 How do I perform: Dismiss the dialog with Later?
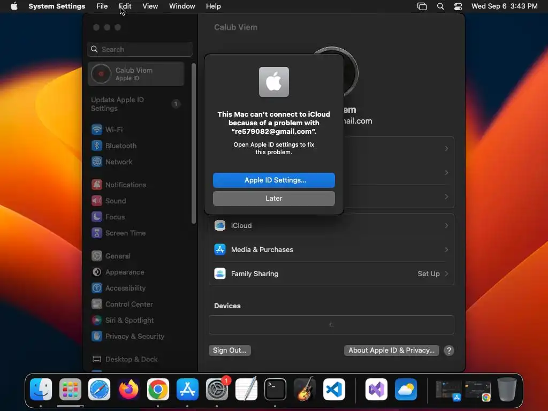point(273,198)
